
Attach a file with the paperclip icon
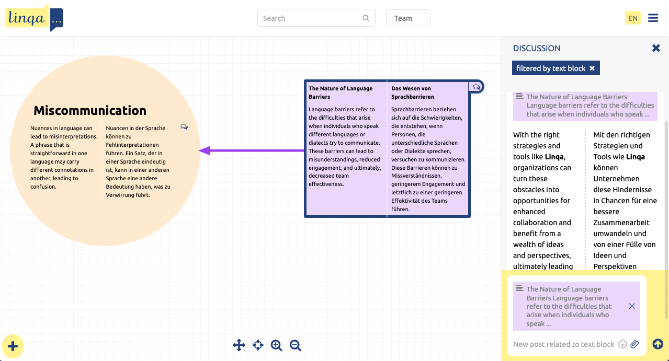(634, 344)
